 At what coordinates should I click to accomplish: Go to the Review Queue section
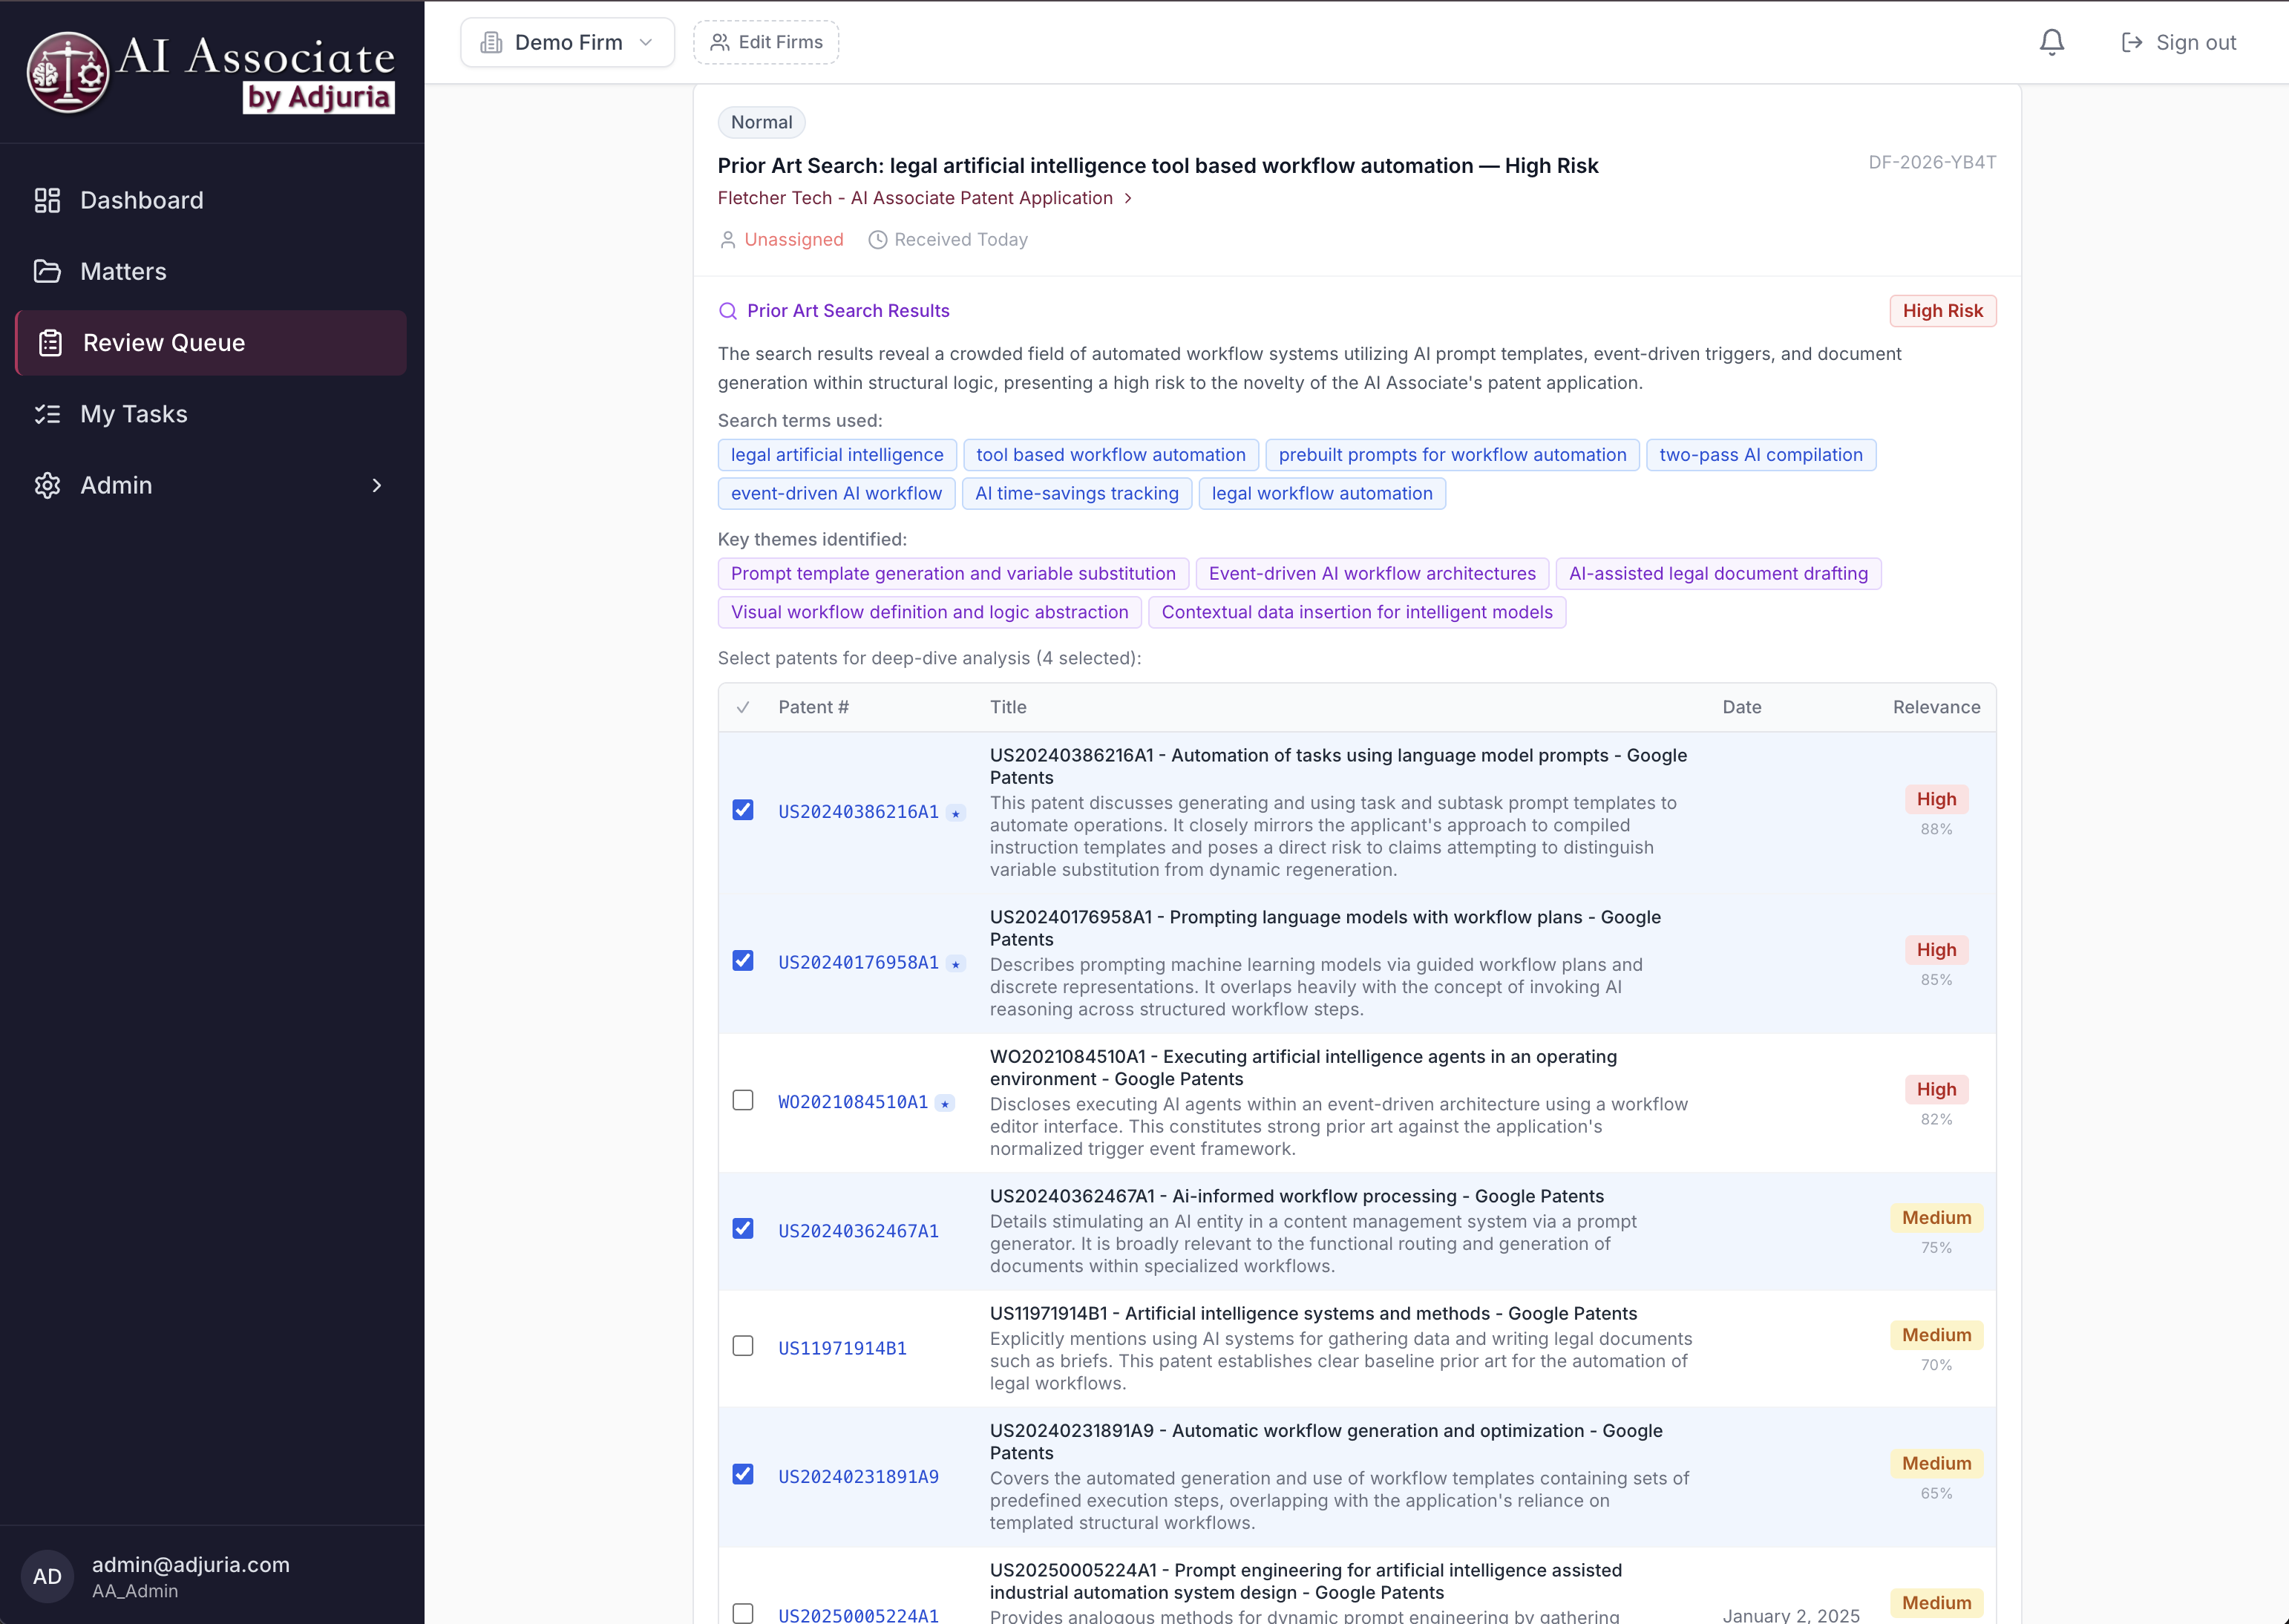click(211, 343)
